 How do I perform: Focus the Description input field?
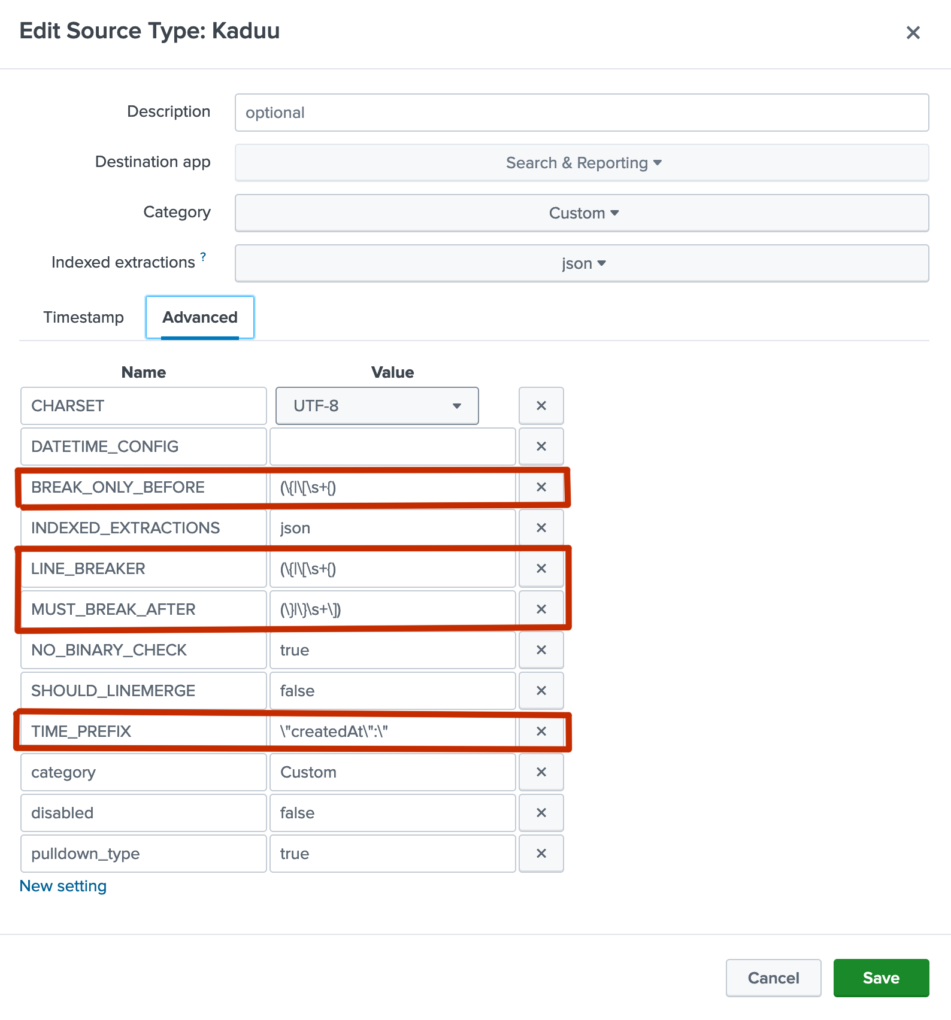click(582, 113)
